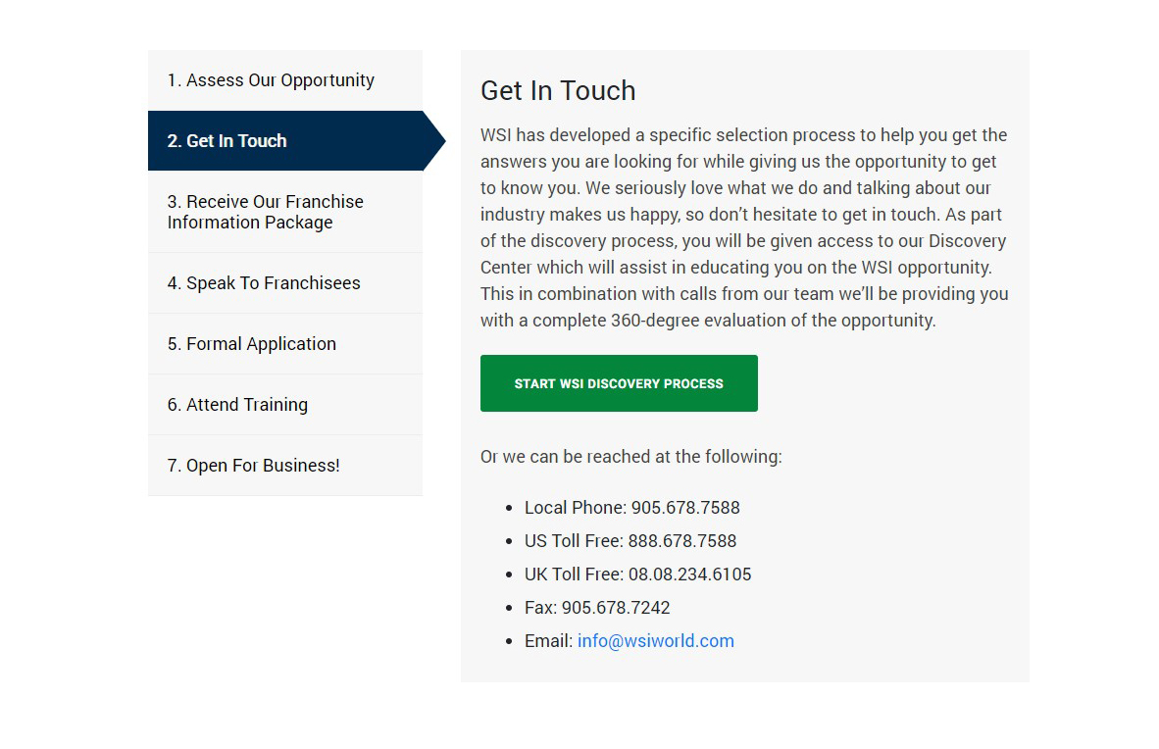Switch to Speak To Franchisees step
Screen dimensions: 1159x749
(x=285, y=283)
